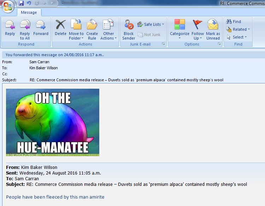Click the Follow Up flag icon

click(x=197, y=24)
